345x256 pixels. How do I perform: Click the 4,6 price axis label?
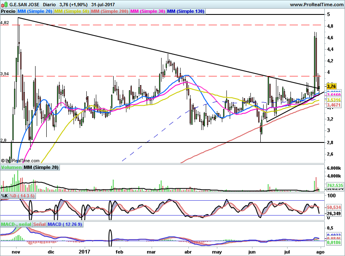330,38
